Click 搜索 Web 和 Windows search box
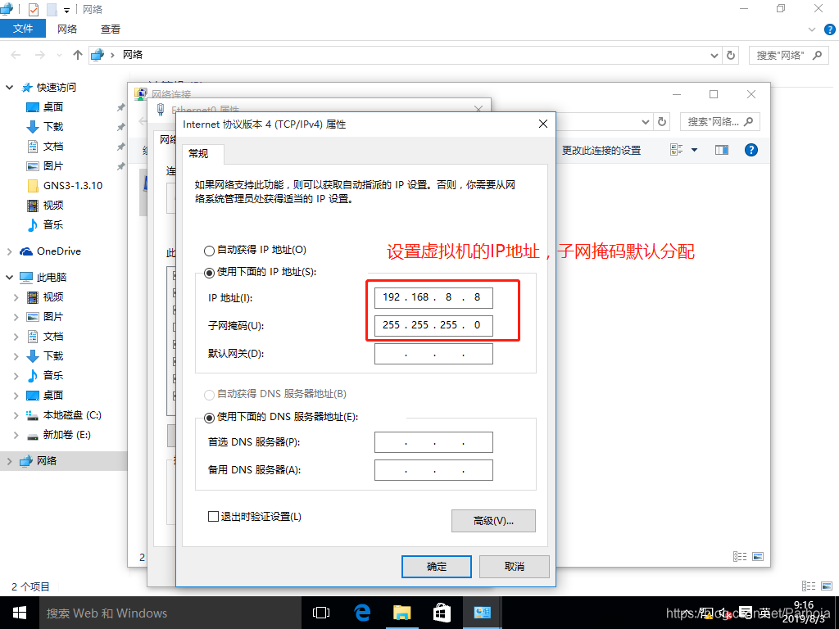This screenshot has width=839, height=629. tap(170, 613)
